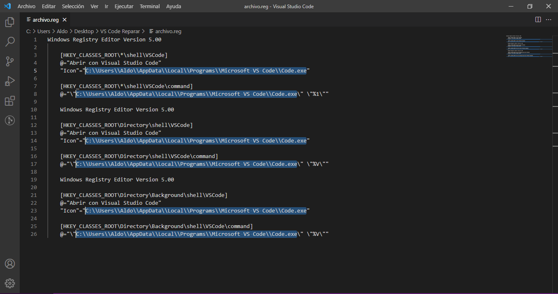Open the Extensions view
The height and width of the screenshot is (294, 558).
[x=9, y=100]
